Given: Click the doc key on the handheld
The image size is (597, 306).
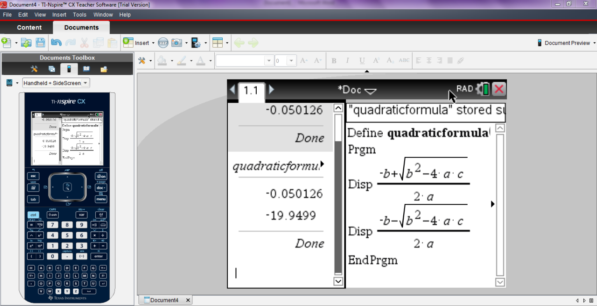Looking at the screenshot, I should tap(101, 188).
